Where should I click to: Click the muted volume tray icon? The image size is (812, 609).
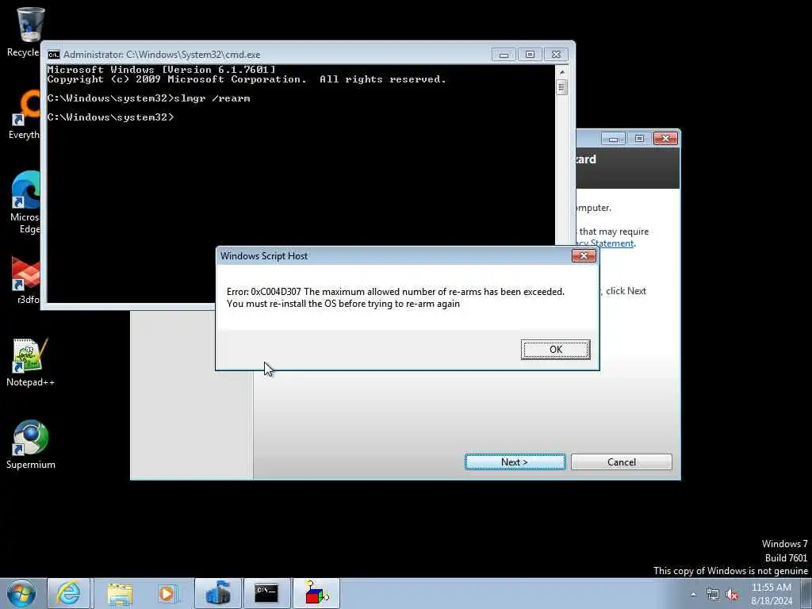point(732,595)
